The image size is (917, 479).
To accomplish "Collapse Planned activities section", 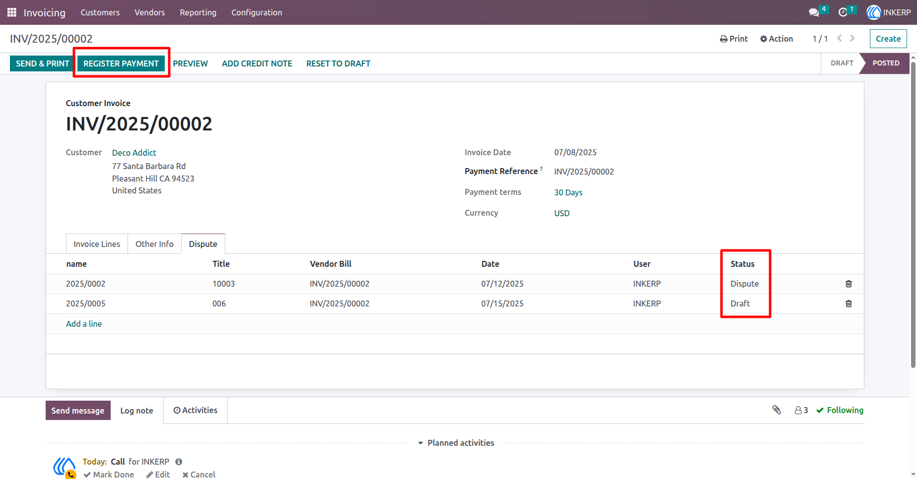I will [x=456, y=443].
